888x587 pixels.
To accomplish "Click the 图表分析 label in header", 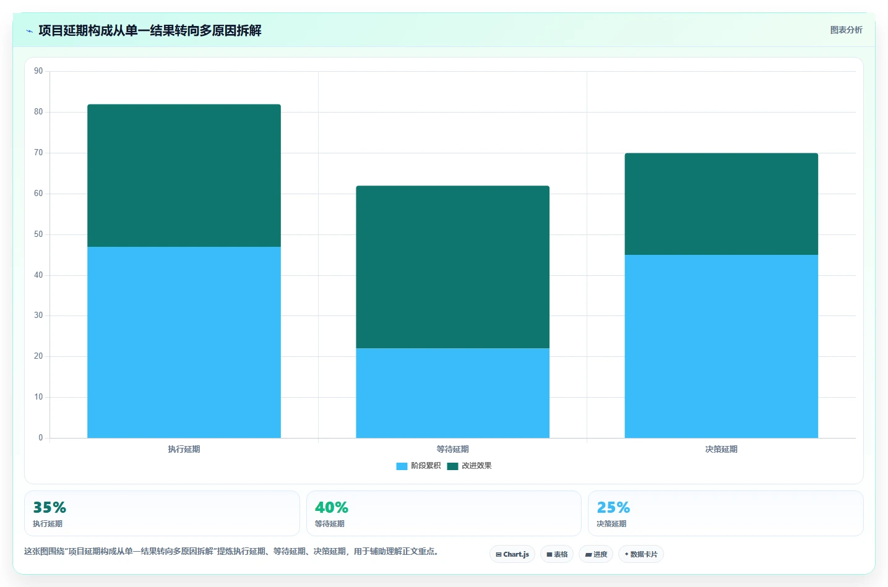I will (846, 30).
